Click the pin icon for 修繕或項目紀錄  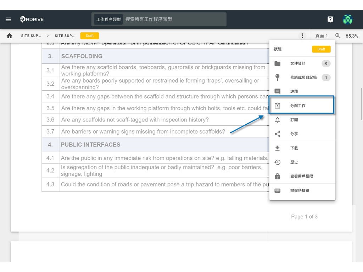coord(277,78)
